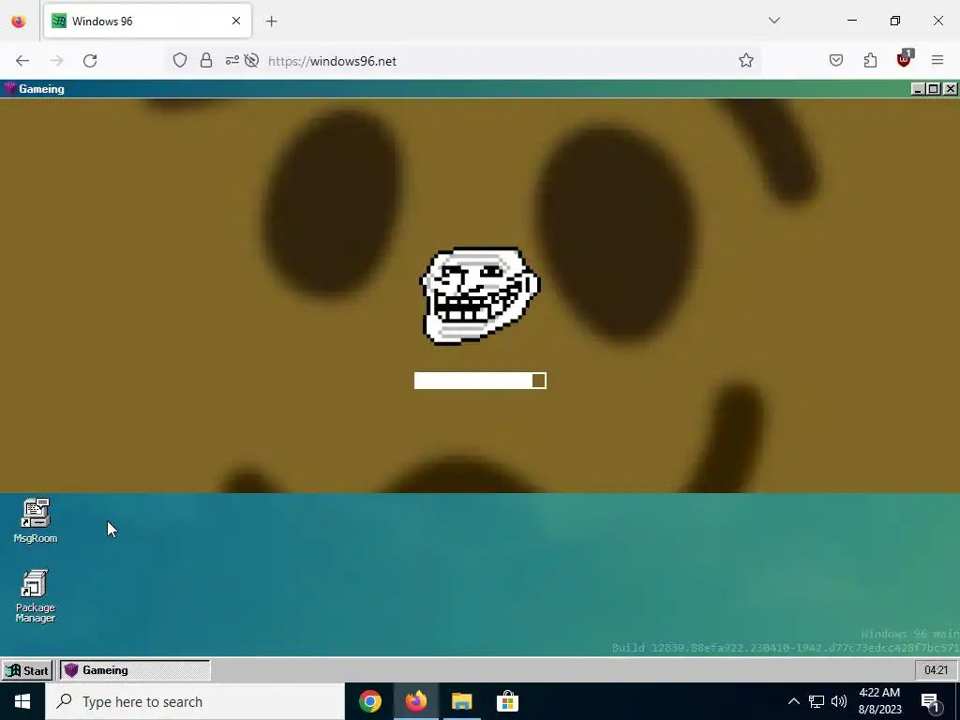Open the Package Manager desktop shortcut

point(35,595)
